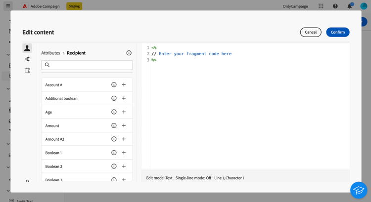Show info for Amount attribute
This screenshot has height=202, width=371.
(114, 125)
